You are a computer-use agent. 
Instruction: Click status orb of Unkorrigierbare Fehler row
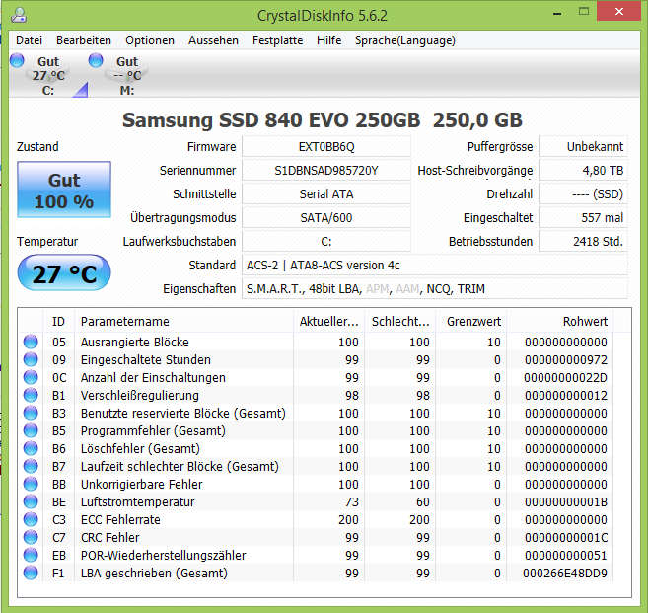point(31,484)
